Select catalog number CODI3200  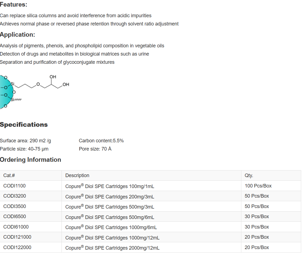(15, 196)
